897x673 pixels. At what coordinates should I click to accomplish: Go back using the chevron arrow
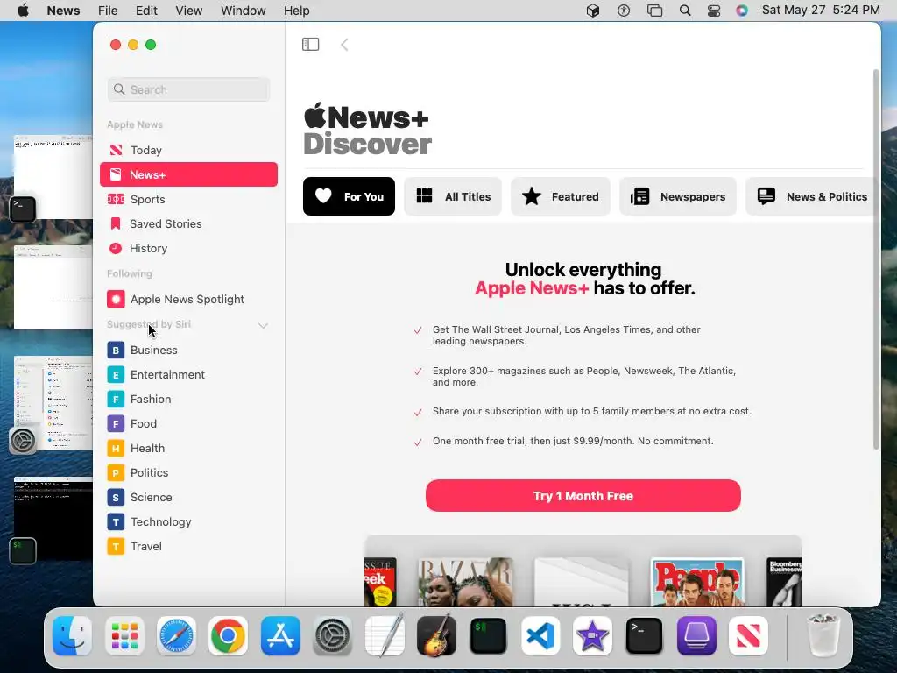coord(344,44)
